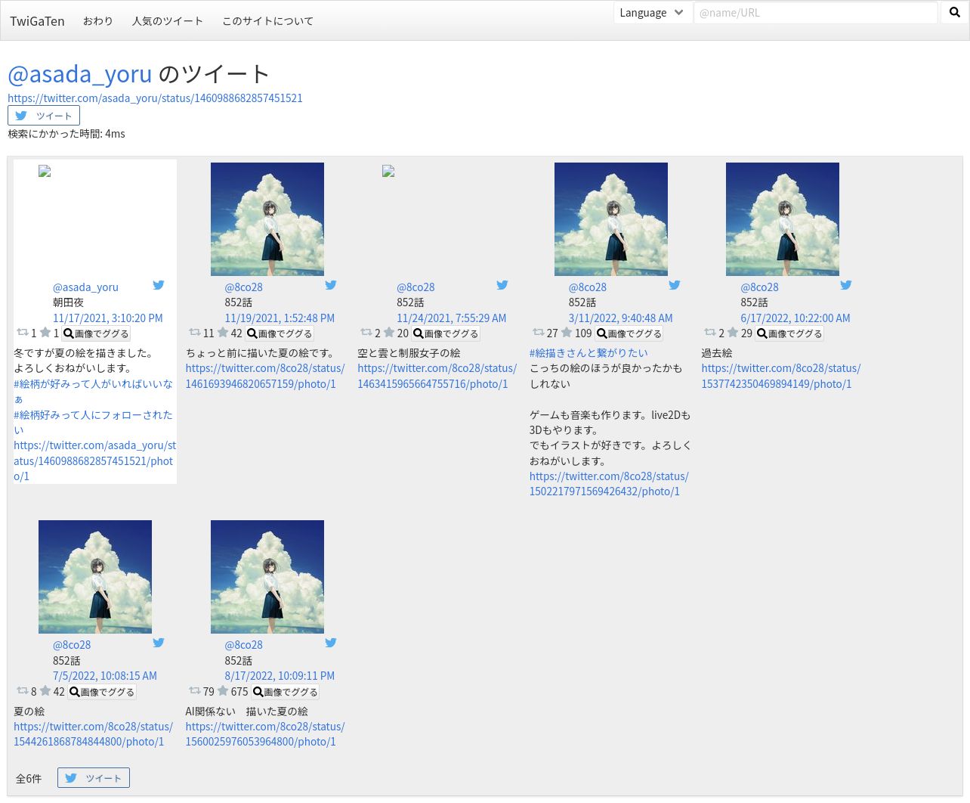Open the #絵柄が好みって人がいればいいなぁ hashtag
The height and width of the screenshot is (803, 970).
tap(93, 392)
